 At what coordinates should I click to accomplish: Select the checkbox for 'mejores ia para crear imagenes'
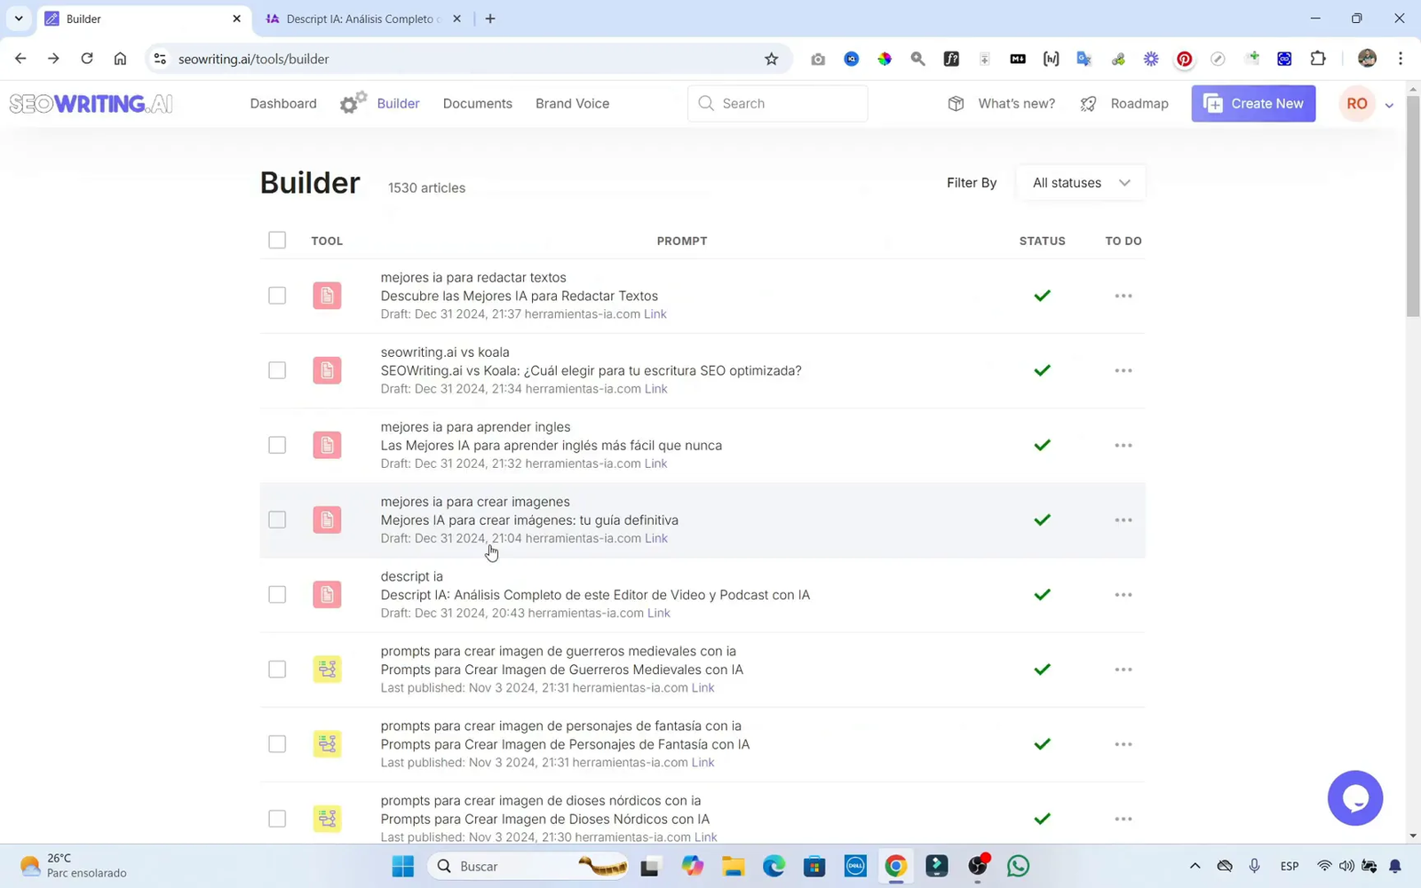(x=276, y=519)
